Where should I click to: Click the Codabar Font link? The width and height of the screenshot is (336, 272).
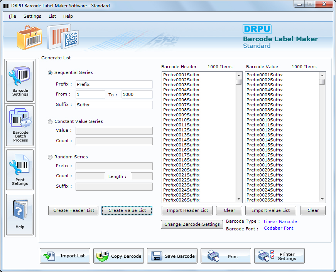(x=279, y=228)
